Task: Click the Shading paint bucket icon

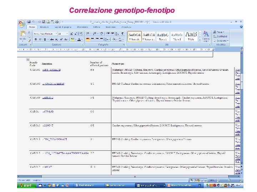Action: (x=114, y=39)
